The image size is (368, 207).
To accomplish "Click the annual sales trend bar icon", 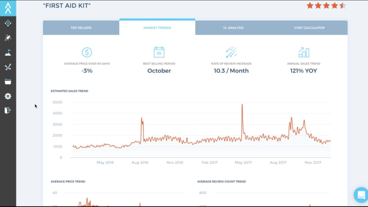I will [303, 52].
